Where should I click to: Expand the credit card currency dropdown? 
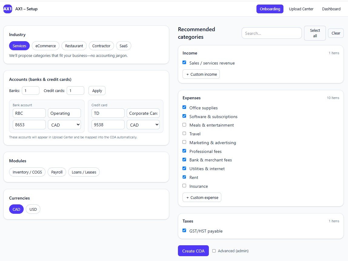(x=143, y=125)
